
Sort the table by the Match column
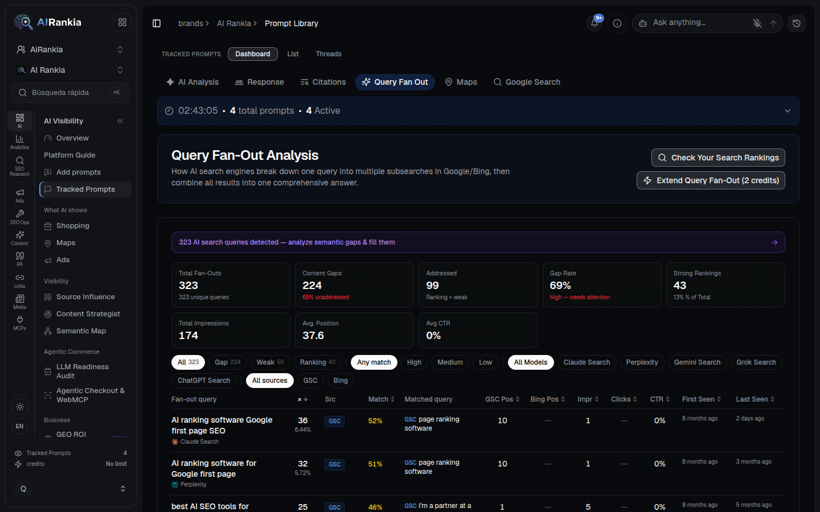point(382,399)
